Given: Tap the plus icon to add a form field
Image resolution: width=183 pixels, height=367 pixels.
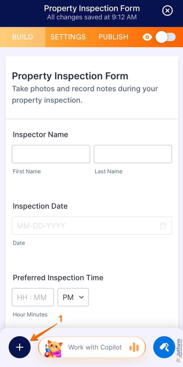Looking at the screenshot, I should [x=19, y=347].
